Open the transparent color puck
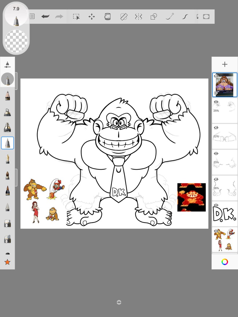The height and width of the screenshot is (317, 238). tap(16, 41)
